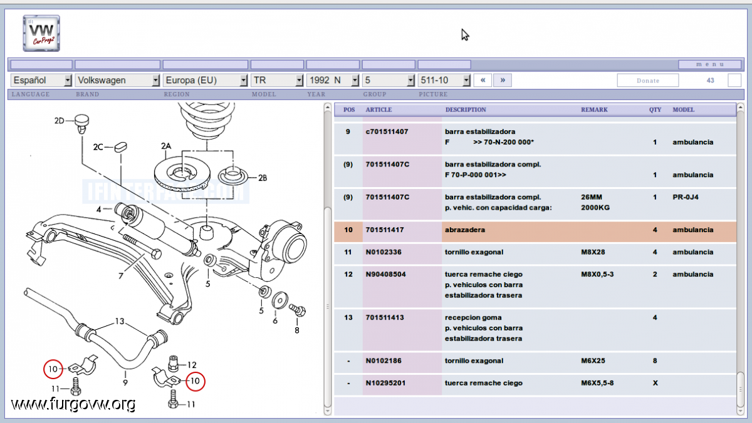Viewport: 752px width, 423px height.
Task: Click the MODEL column header
Action: point(684,110)
